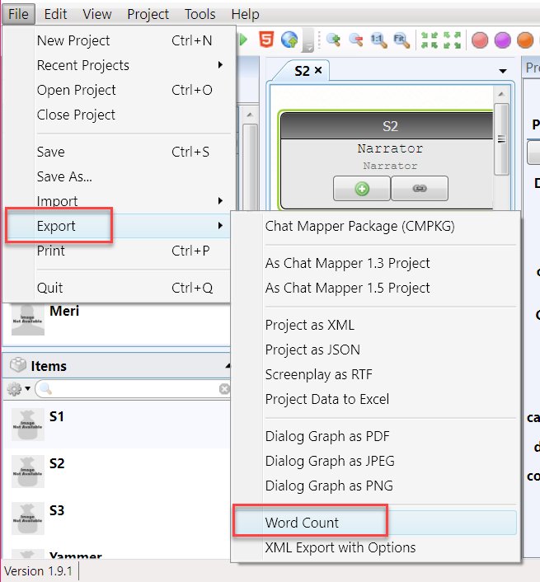Open the View menu
This screenshot has height=582, width=540.
click(x=96, y=14)
